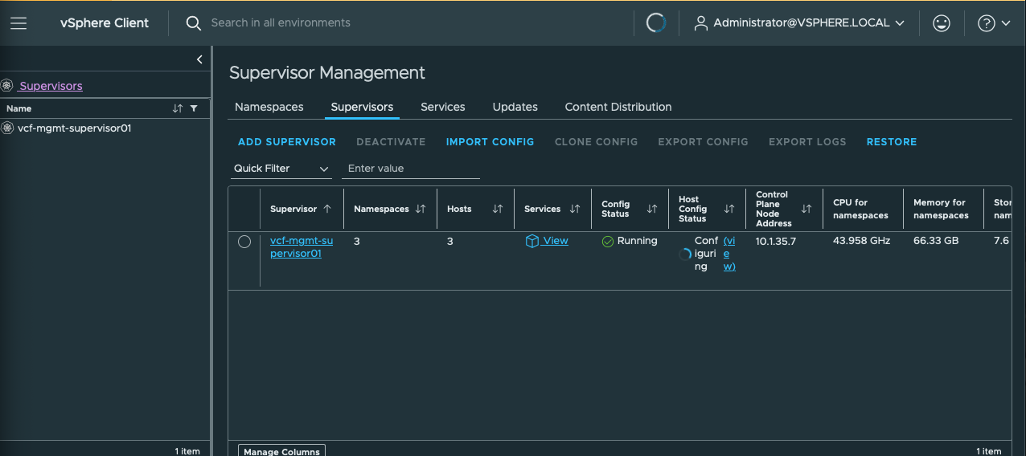Switch to the Supervisors tab
1026x456 pixels.
pyautogui.click(x=362, y=107)
